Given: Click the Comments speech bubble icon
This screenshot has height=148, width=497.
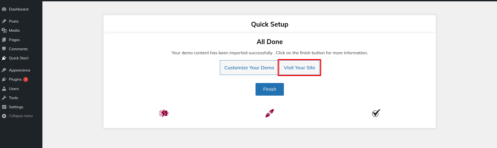Looking at the screenshot, I should click(x=4, y=49).
